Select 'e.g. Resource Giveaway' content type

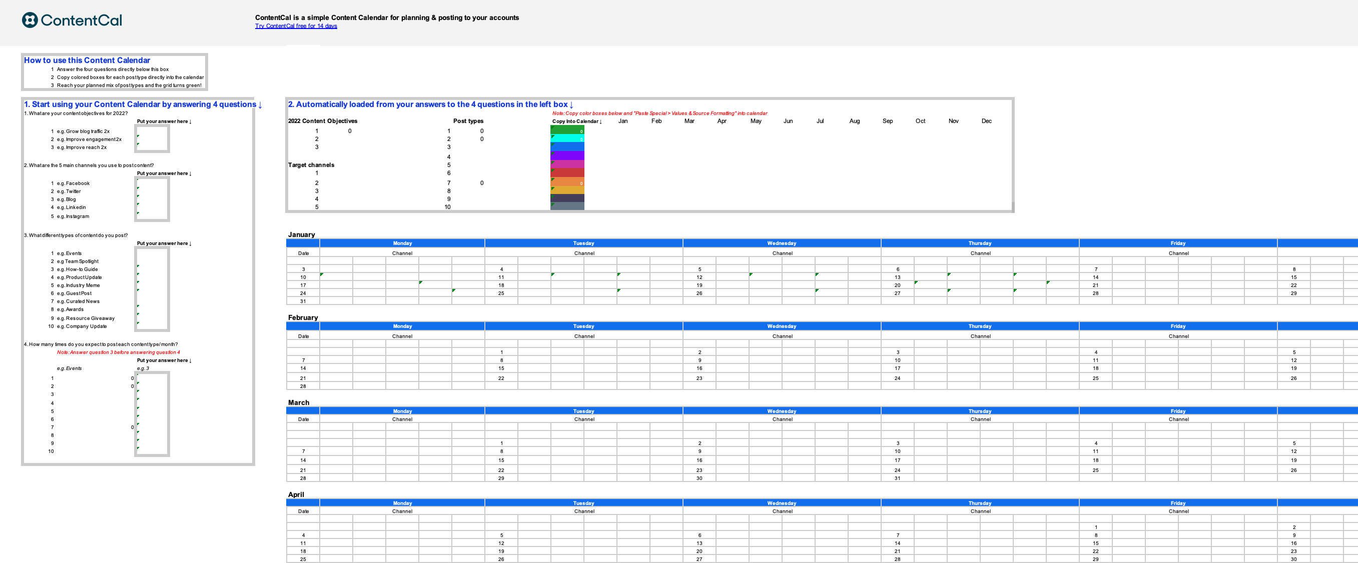click(86, 318)
